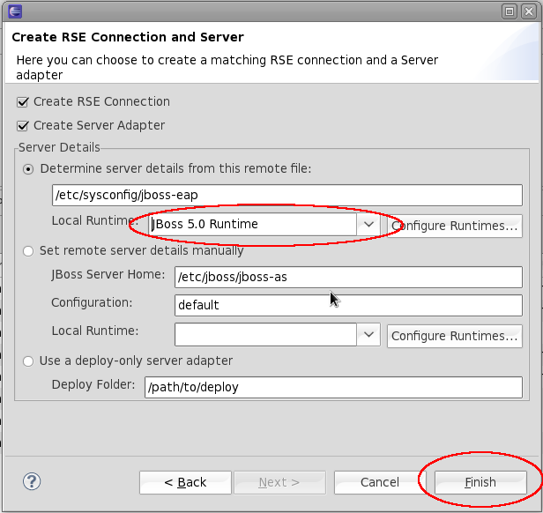The height and width of the screenshot is (513, 543).
Task: Select Use a deploy-only server adapter option
Action: pyautogui.click(x=29, y=361)
